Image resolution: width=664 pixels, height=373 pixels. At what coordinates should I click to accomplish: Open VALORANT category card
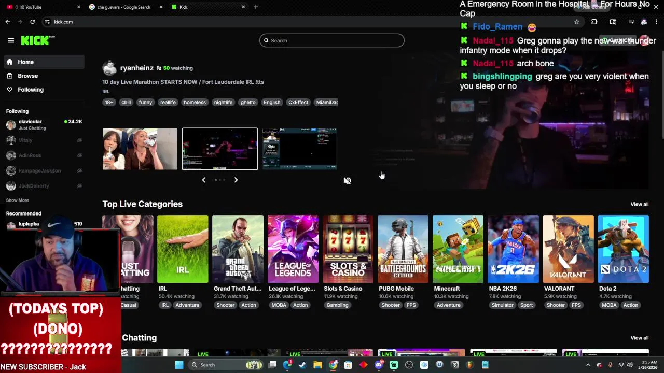click(568, 249)
